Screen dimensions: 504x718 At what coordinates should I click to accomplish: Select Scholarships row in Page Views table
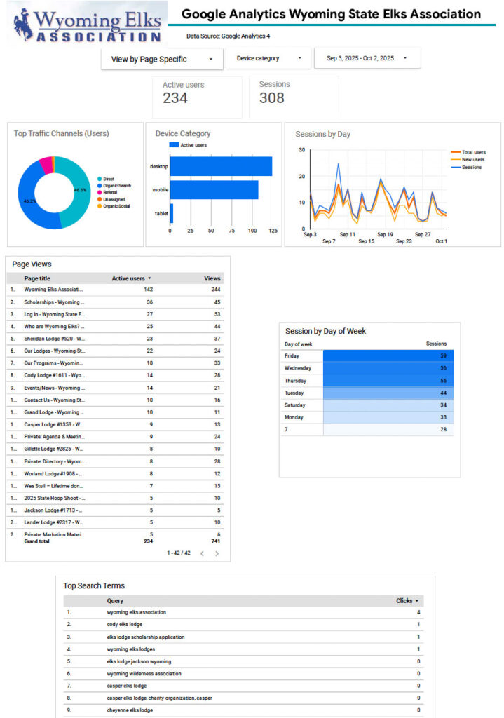[x=53, y=302]
